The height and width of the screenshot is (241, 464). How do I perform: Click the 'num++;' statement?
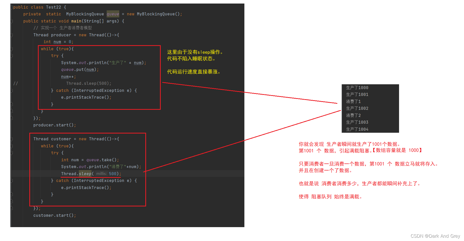click(68, 77)
